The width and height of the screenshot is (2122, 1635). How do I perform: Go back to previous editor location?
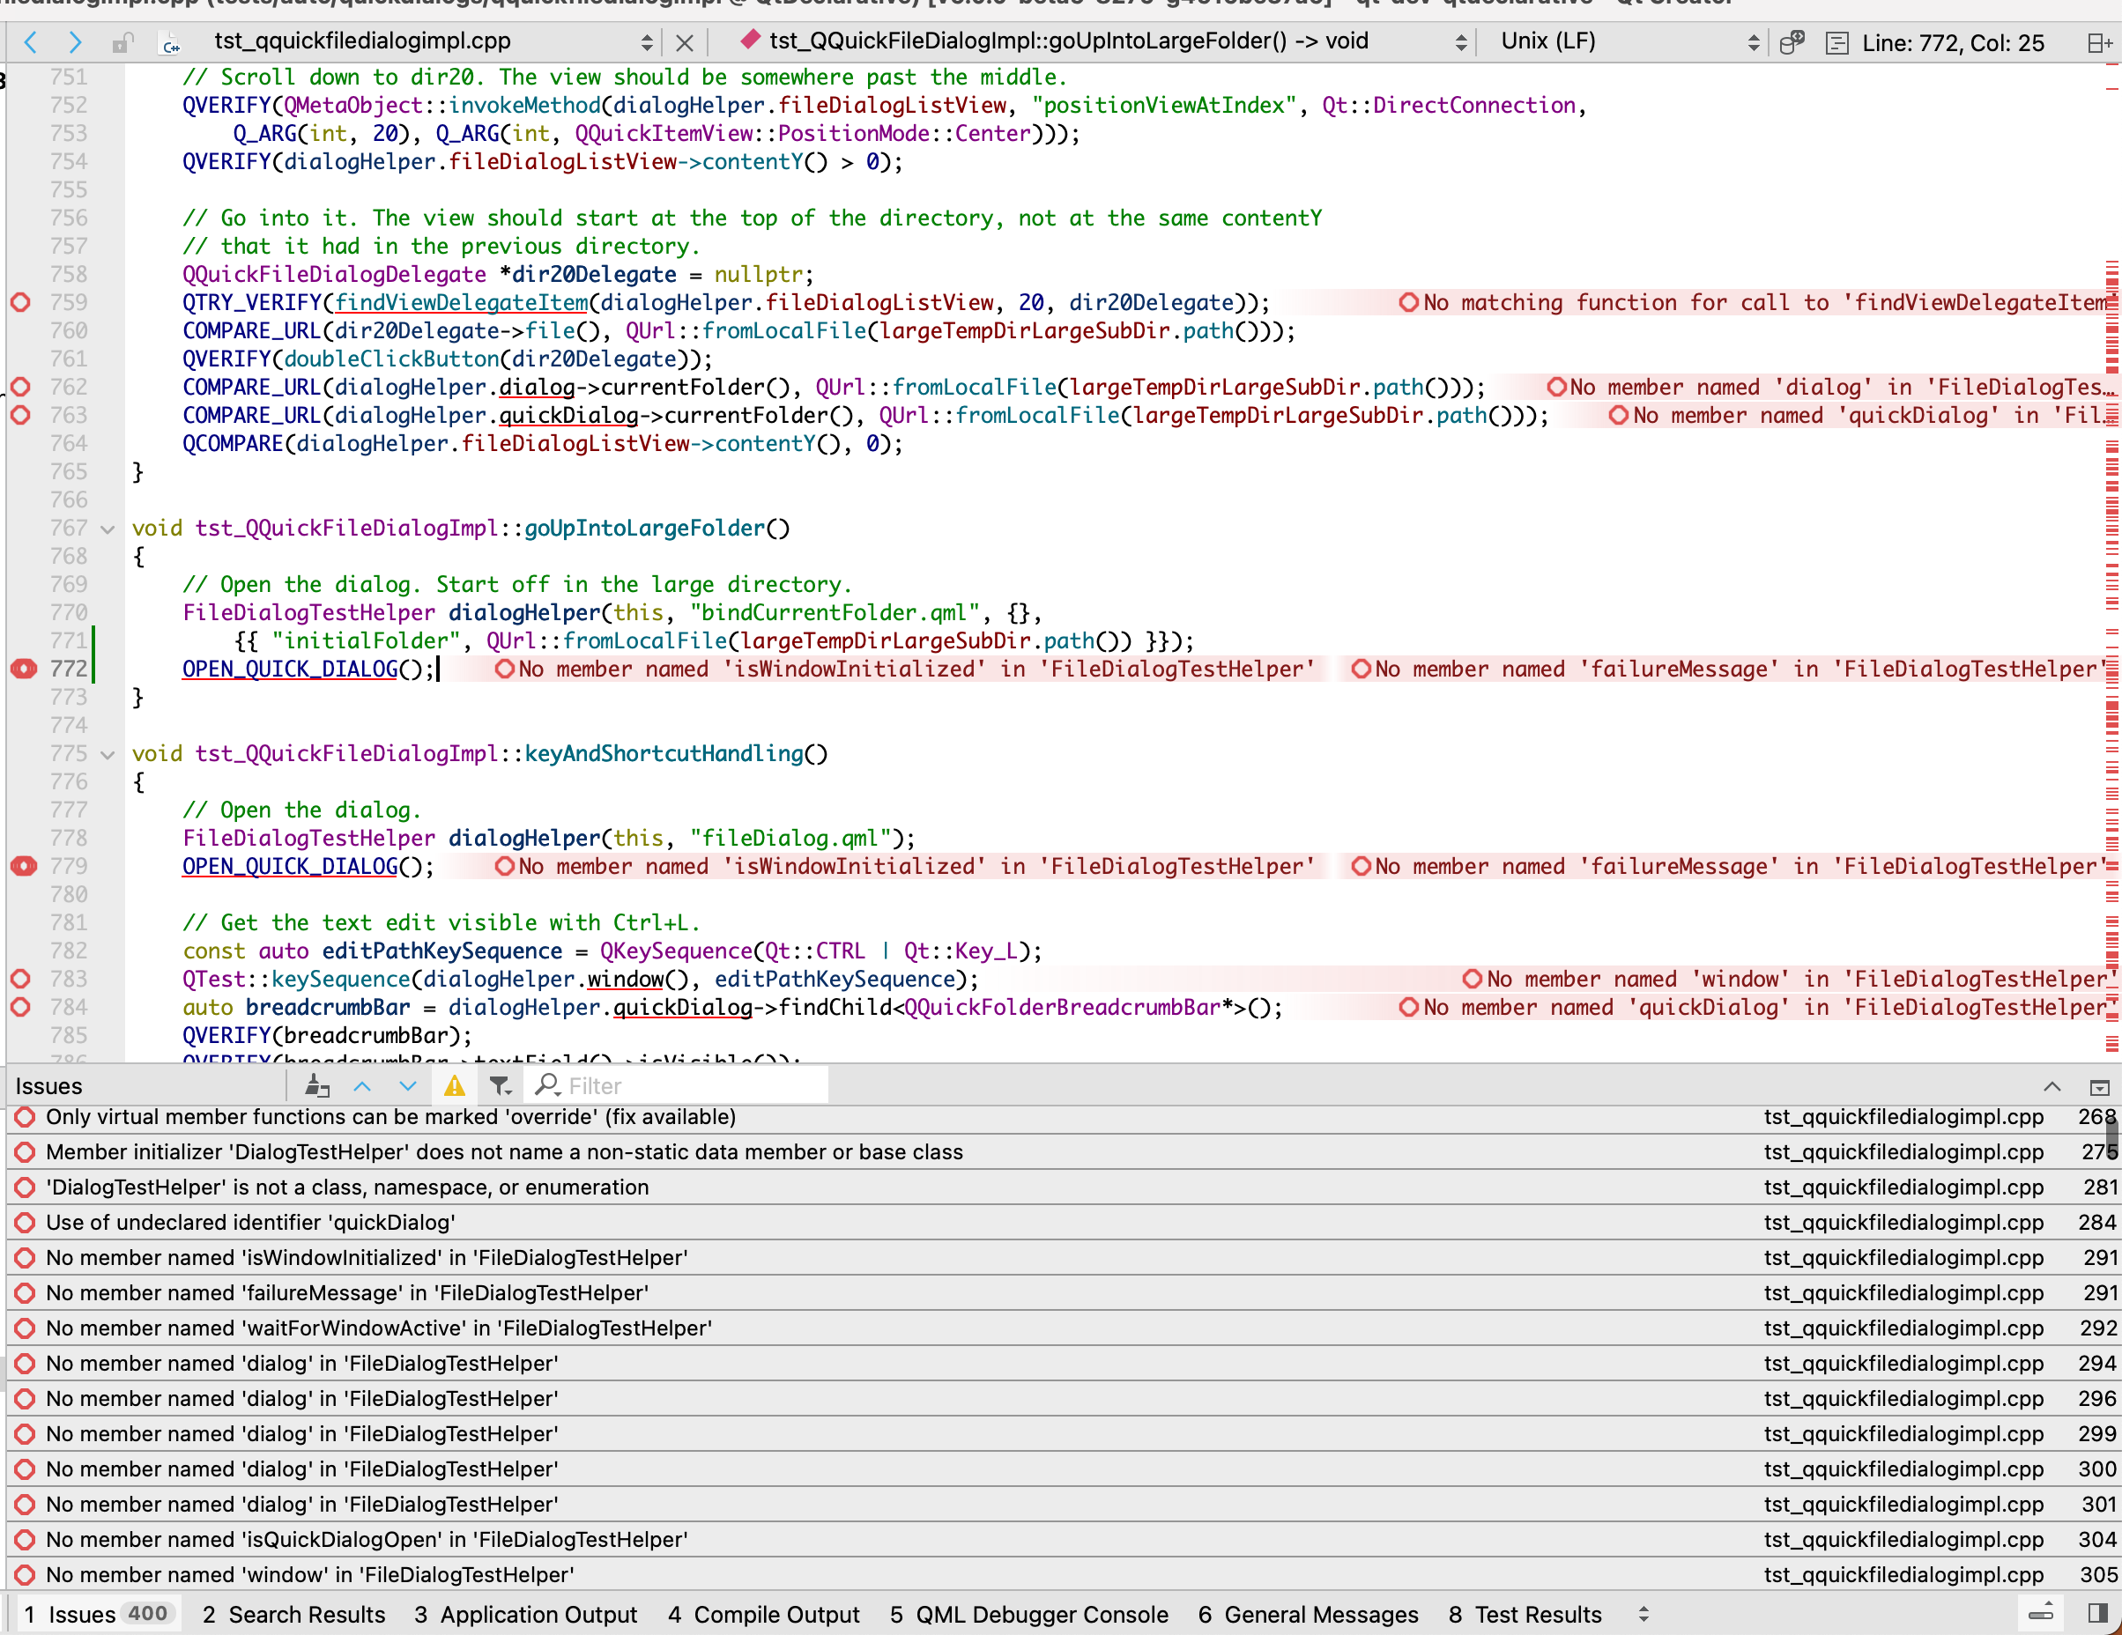(30, 43)
